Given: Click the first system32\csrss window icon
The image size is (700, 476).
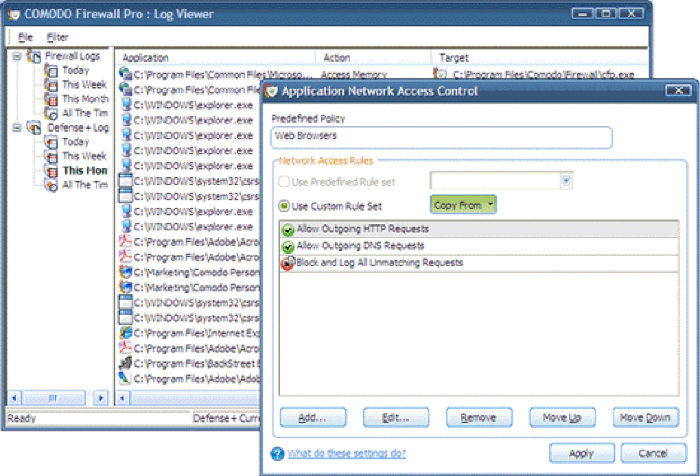Looking at the screenshot, I should pyautogui.click(x=126, y=180).
